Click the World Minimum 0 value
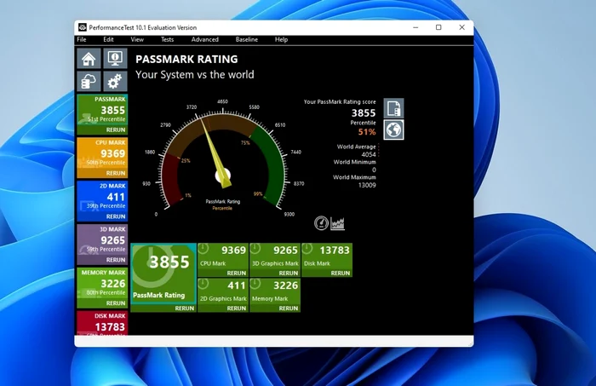Image resolution: width=596 pixels, height=386 pixels. point(374,170)
